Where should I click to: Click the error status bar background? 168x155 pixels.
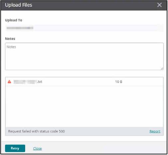point(106,131)
